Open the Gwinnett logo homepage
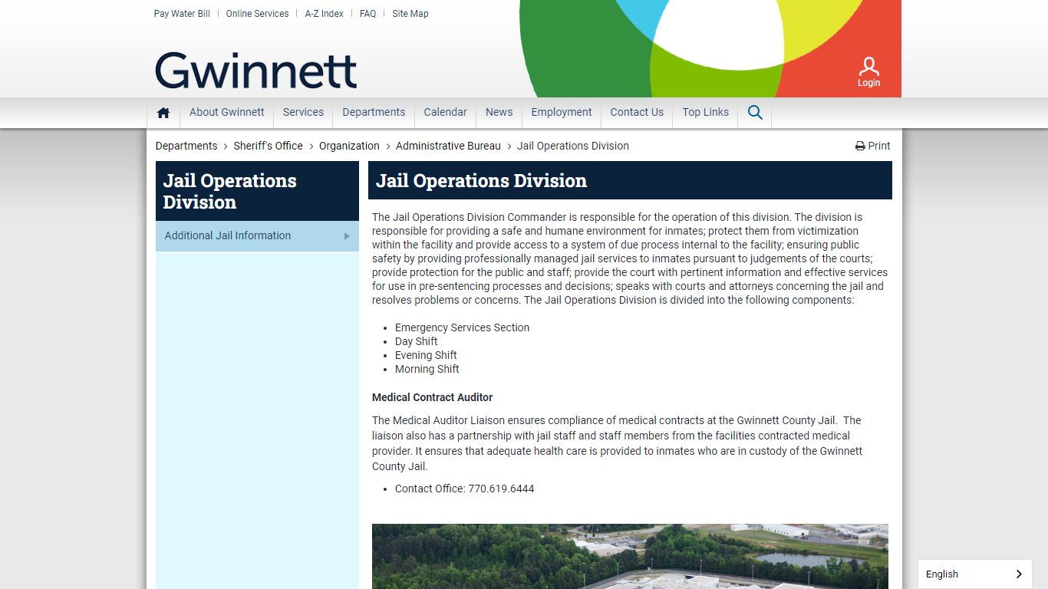This screenshot has width=1048, height=589. [256, 71]
